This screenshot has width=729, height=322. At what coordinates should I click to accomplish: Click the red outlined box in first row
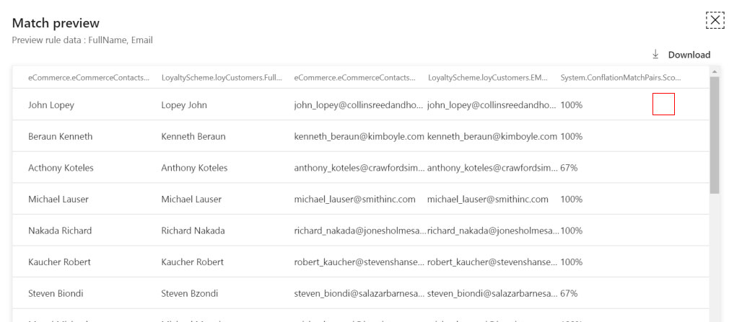[x=663, y=104]
